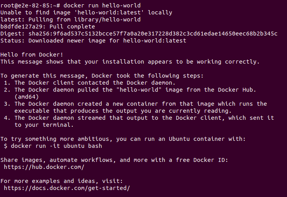
Task: Click the https://hub.docker.com/ URL
Action: [44, 167]
